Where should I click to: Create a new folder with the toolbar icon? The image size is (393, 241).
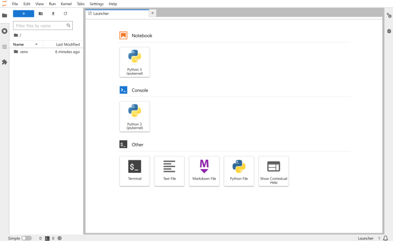tap(40, 14)
